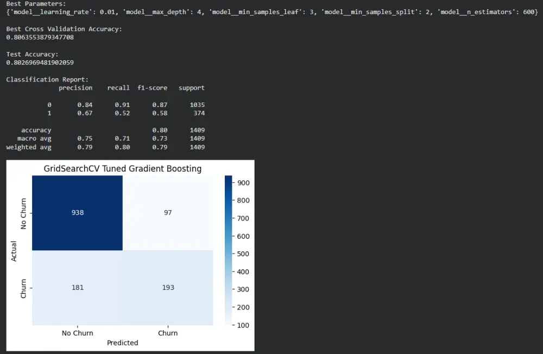The height and width of the screenshot is (354, 543).
Task: Click class 1 precision value 0.67
Action: (85, 113)
